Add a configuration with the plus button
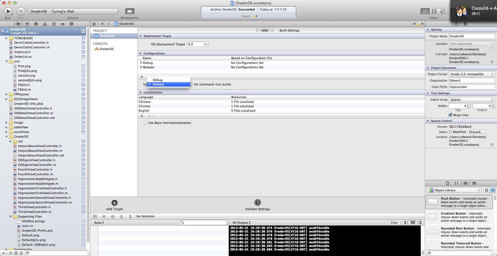Image resolution: width=497 pixels, height=256 pixels. coord(142,77)
